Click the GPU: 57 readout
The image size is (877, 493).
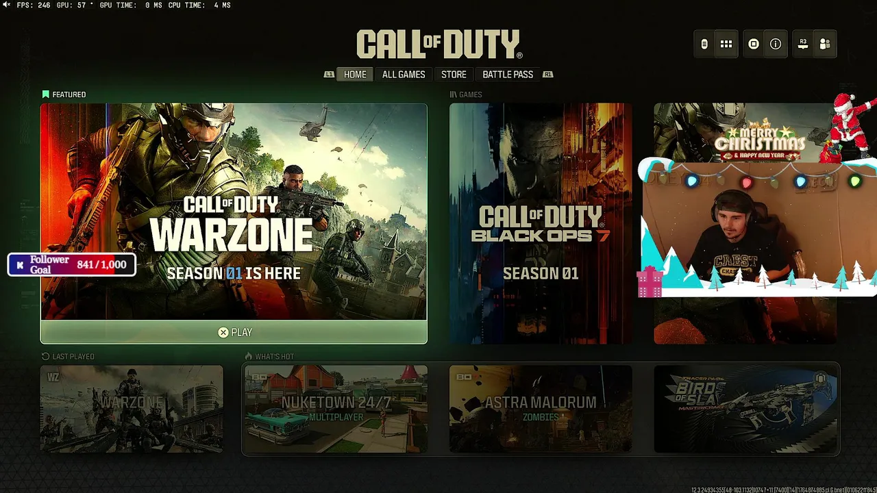pos(74,5)
